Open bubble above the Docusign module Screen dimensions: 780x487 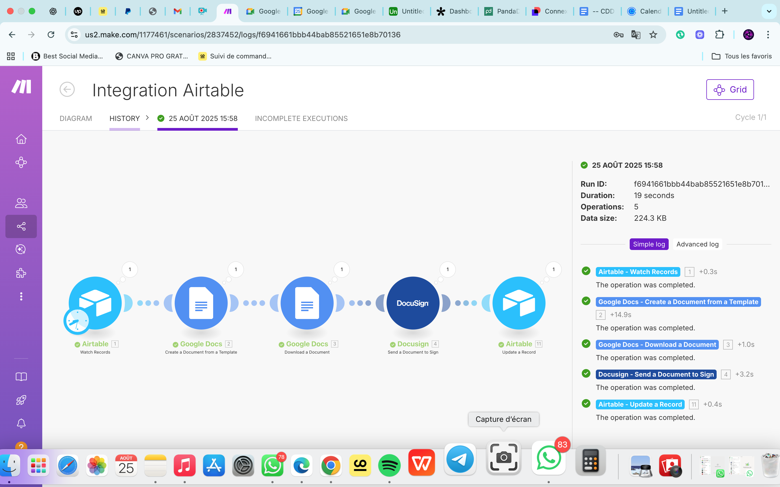(447, 269)
